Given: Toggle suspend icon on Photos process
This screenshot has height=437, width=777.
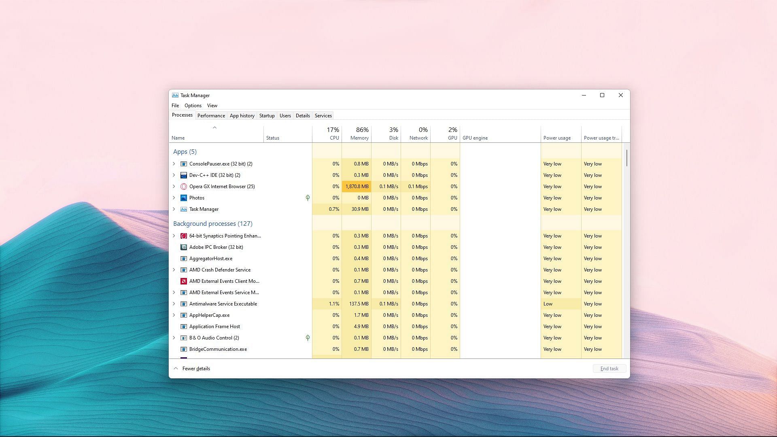Looking at the screenshot, I should point(308,197).
